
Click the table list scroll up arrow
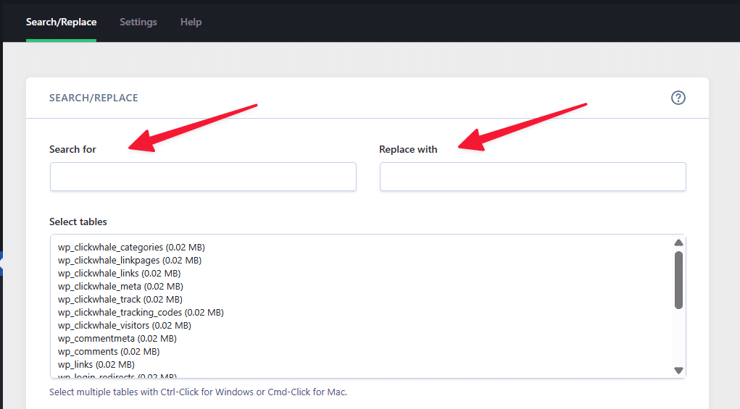tap(678, 243)
